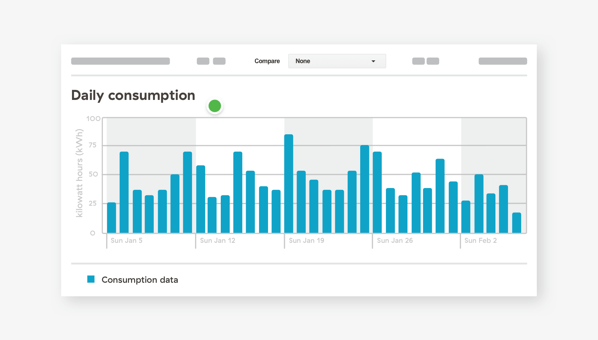Click the second small gray button left of Compare
This screenshot has height=340, width=598.
(219, 61)
